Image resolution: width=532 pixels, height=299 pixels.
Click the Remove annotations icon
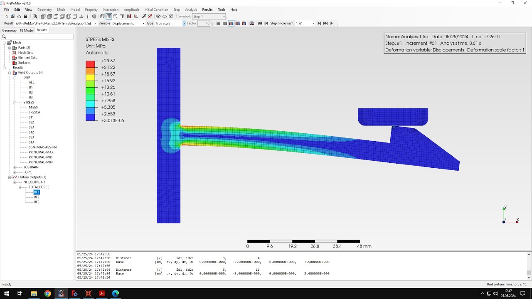pyautogui.click(x=150, y=16)
